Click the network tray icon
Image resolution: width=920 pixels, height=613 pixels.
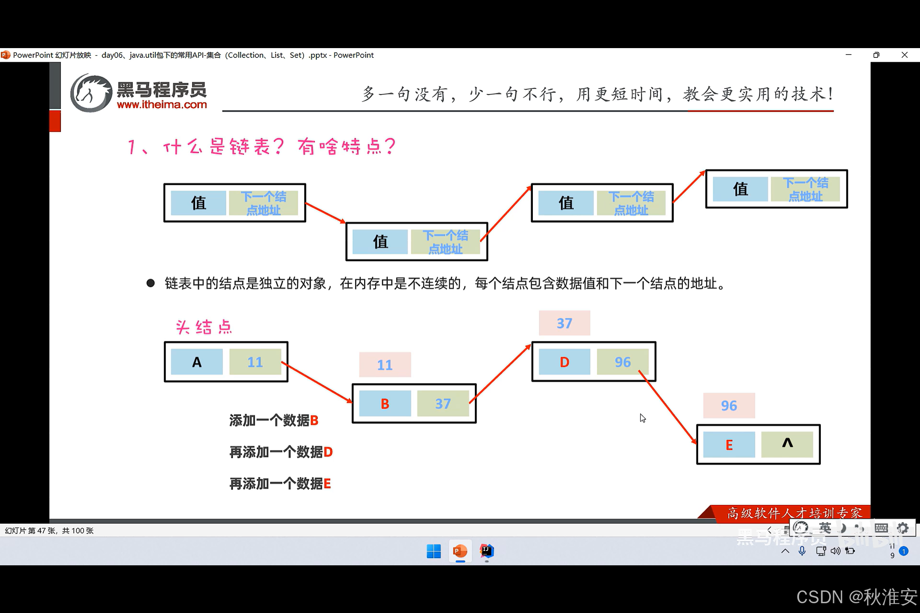pyautogui.click(x=820, y=551)
